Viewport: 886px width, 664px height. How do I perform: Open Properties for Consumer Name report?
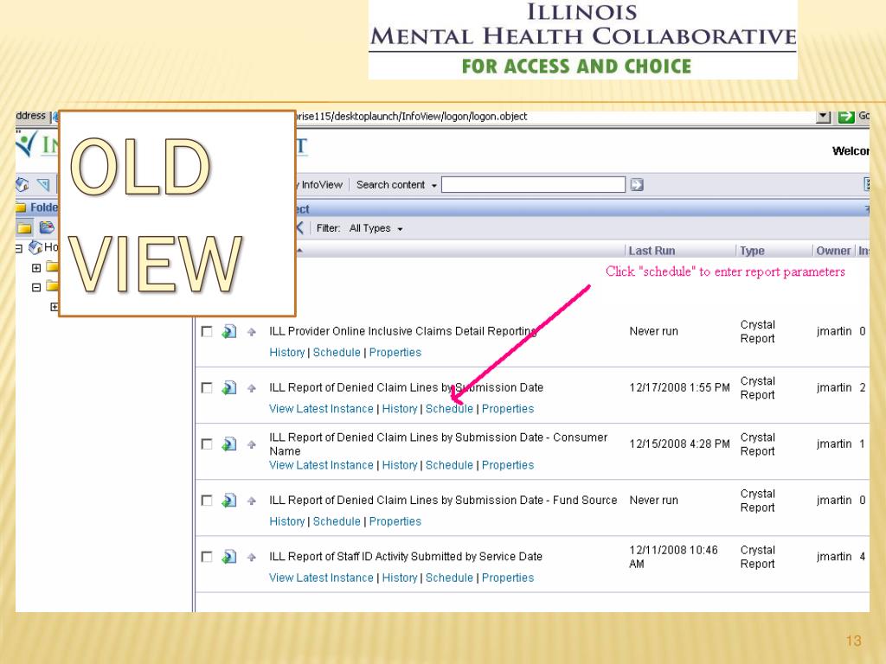507,465
